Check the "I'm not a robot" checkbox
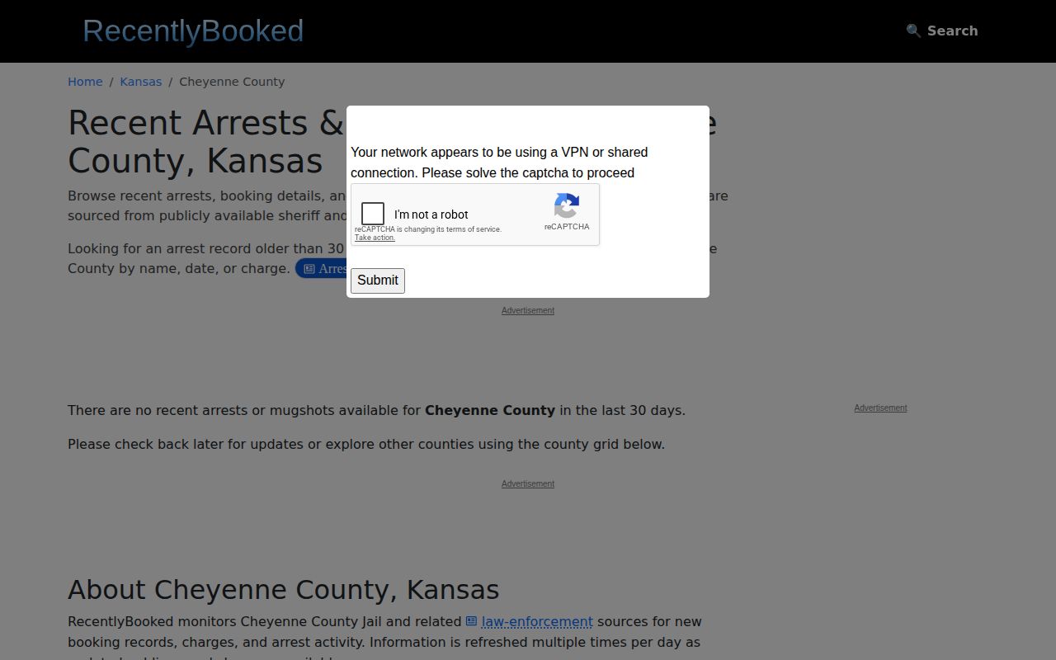 point(373,214)
